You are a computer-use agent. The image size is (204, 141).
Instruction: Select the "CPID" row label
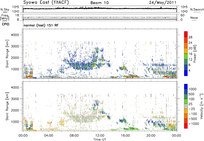[x=6, y=24]
